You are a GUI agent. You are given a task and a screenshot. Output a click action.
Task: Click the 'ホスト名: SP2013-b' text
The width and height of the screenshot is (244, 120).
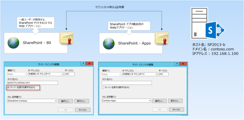tap(209, 45)
